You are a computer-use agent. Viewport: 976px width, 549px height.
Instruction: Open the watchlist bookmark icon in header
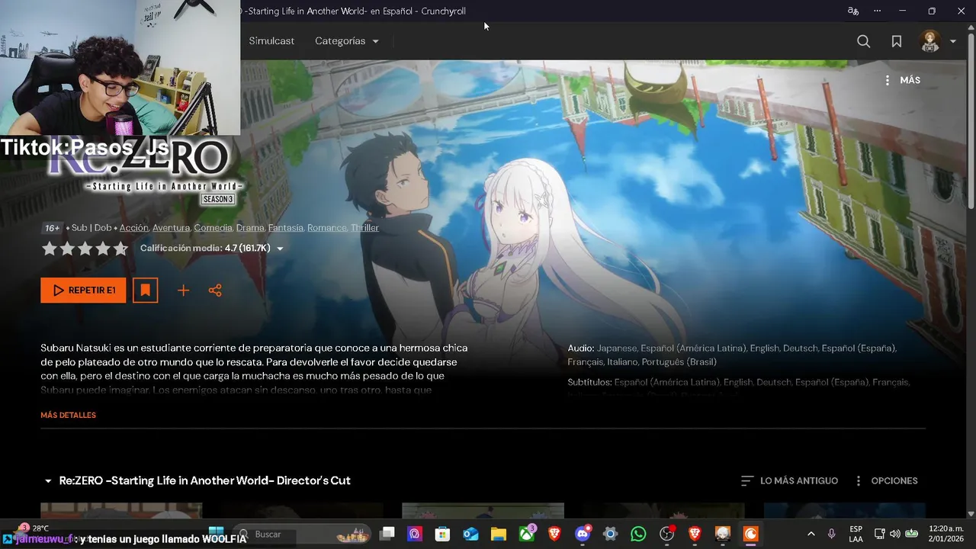(x=897, y=41)
